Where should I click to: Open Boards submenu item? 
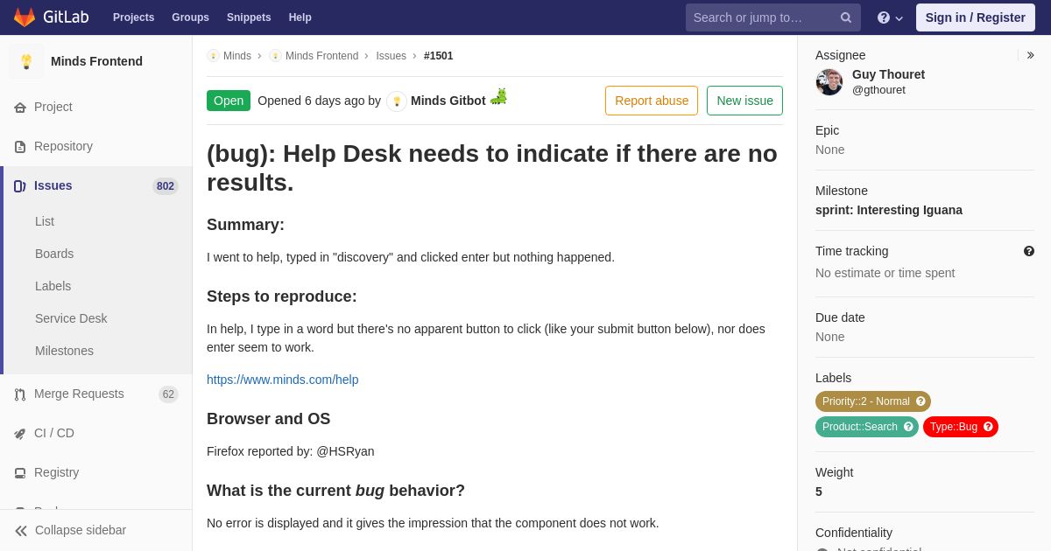54,254
